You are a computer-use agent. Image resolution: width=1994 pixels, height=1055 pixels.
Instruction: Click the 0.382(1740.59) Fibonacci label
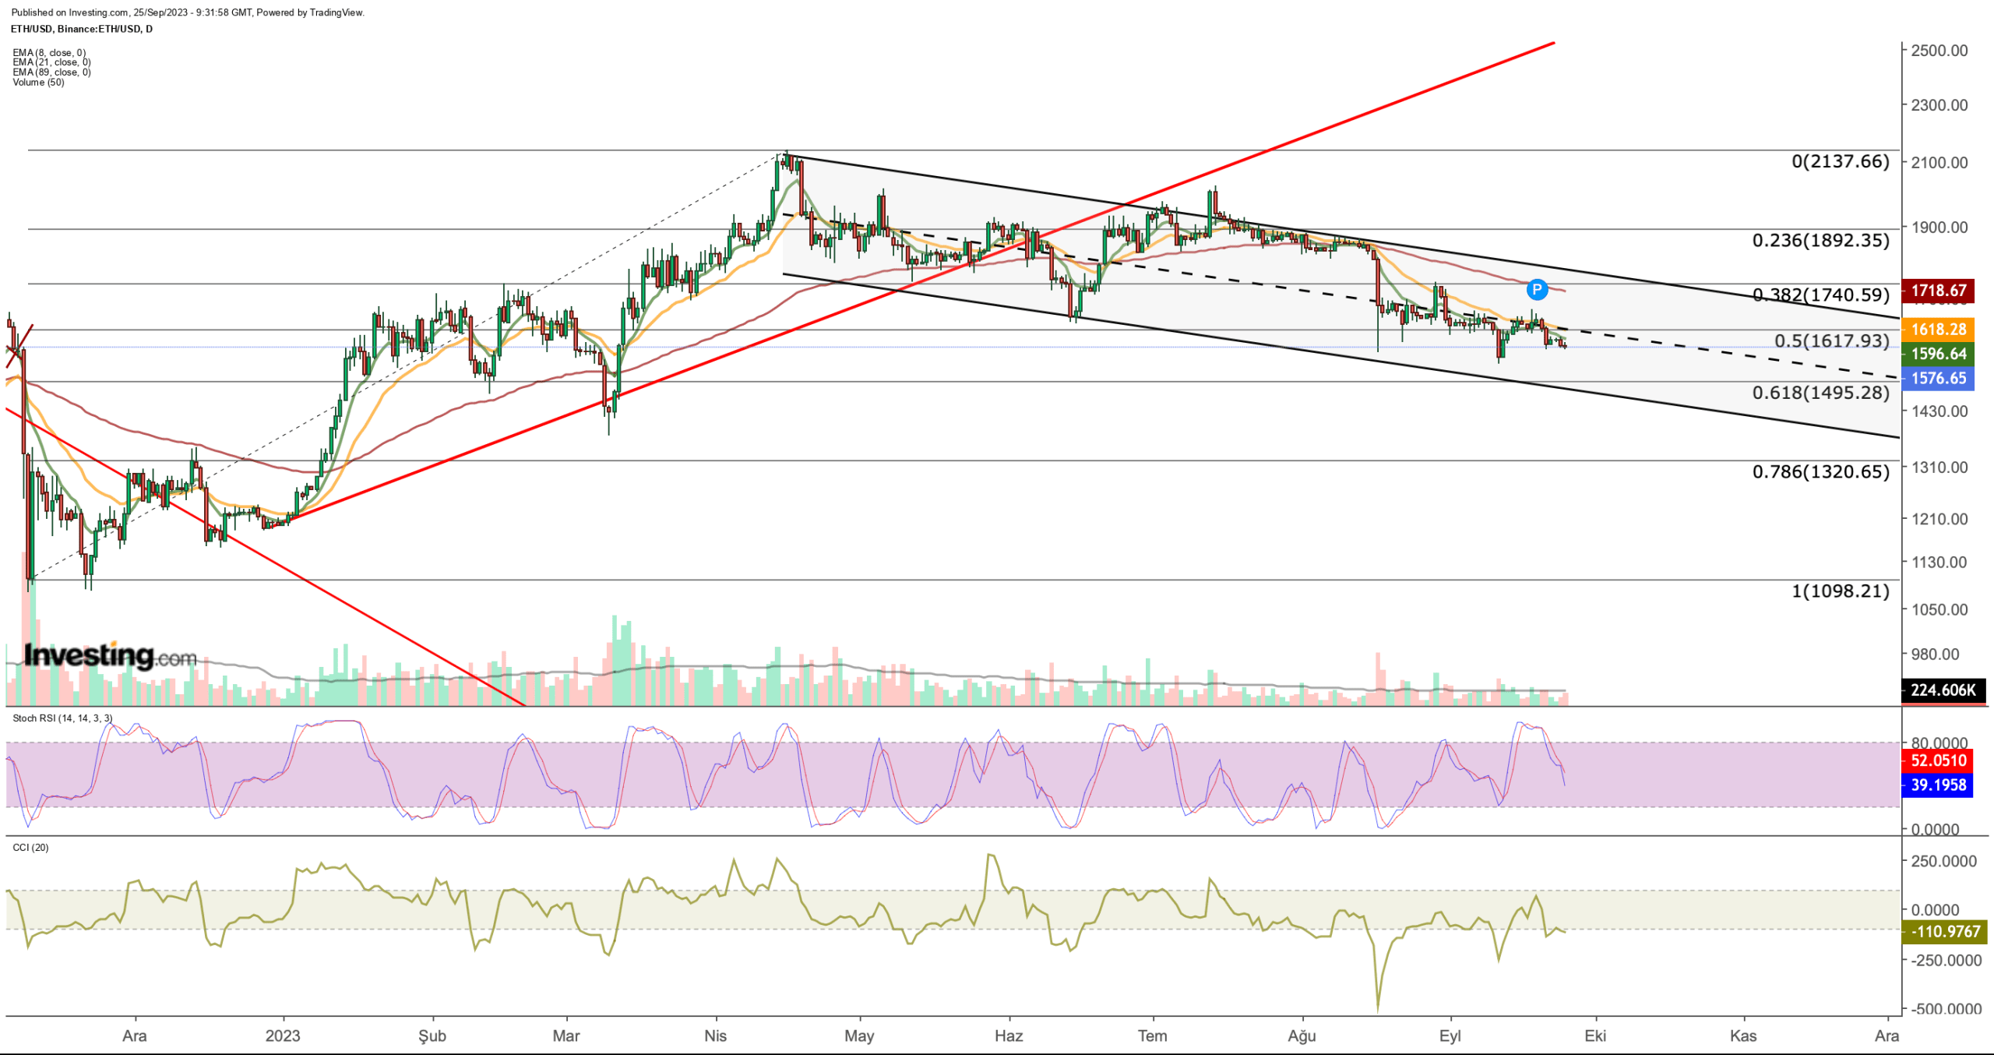[1820, 295]
